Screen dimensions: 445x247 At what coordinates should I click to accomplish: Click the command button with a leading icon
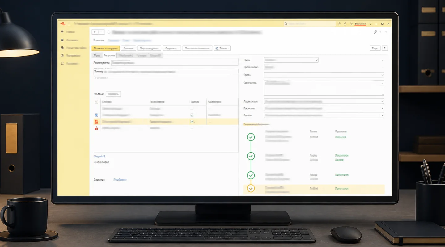point(222,48)
